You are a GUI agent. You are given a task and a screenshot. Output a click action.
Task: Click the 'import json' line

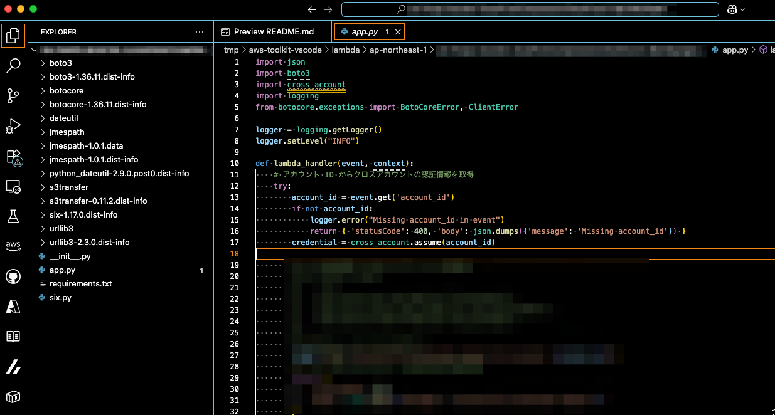pyautogui.click(x=281, y=62)
